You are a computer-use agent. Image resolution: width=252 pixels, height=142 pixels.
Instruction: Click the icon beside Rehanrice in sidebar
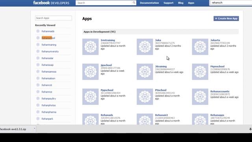[38, 92]
